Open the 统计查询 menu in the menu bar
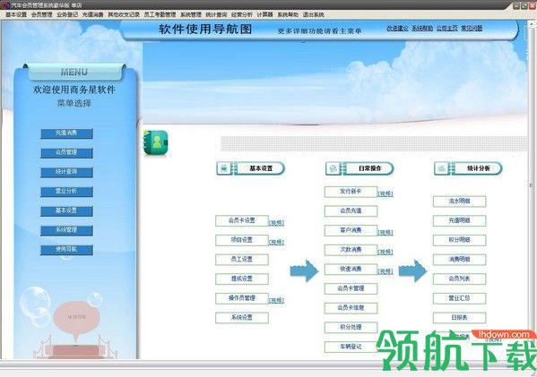The height and width of the screenshot is (377, 537). tap(216, 14)
